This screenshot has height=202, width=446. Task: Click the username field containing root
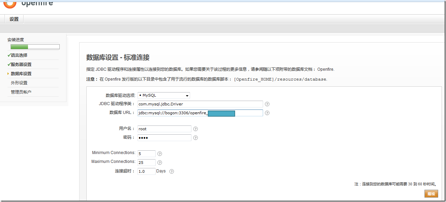click(x=164, y=129)
